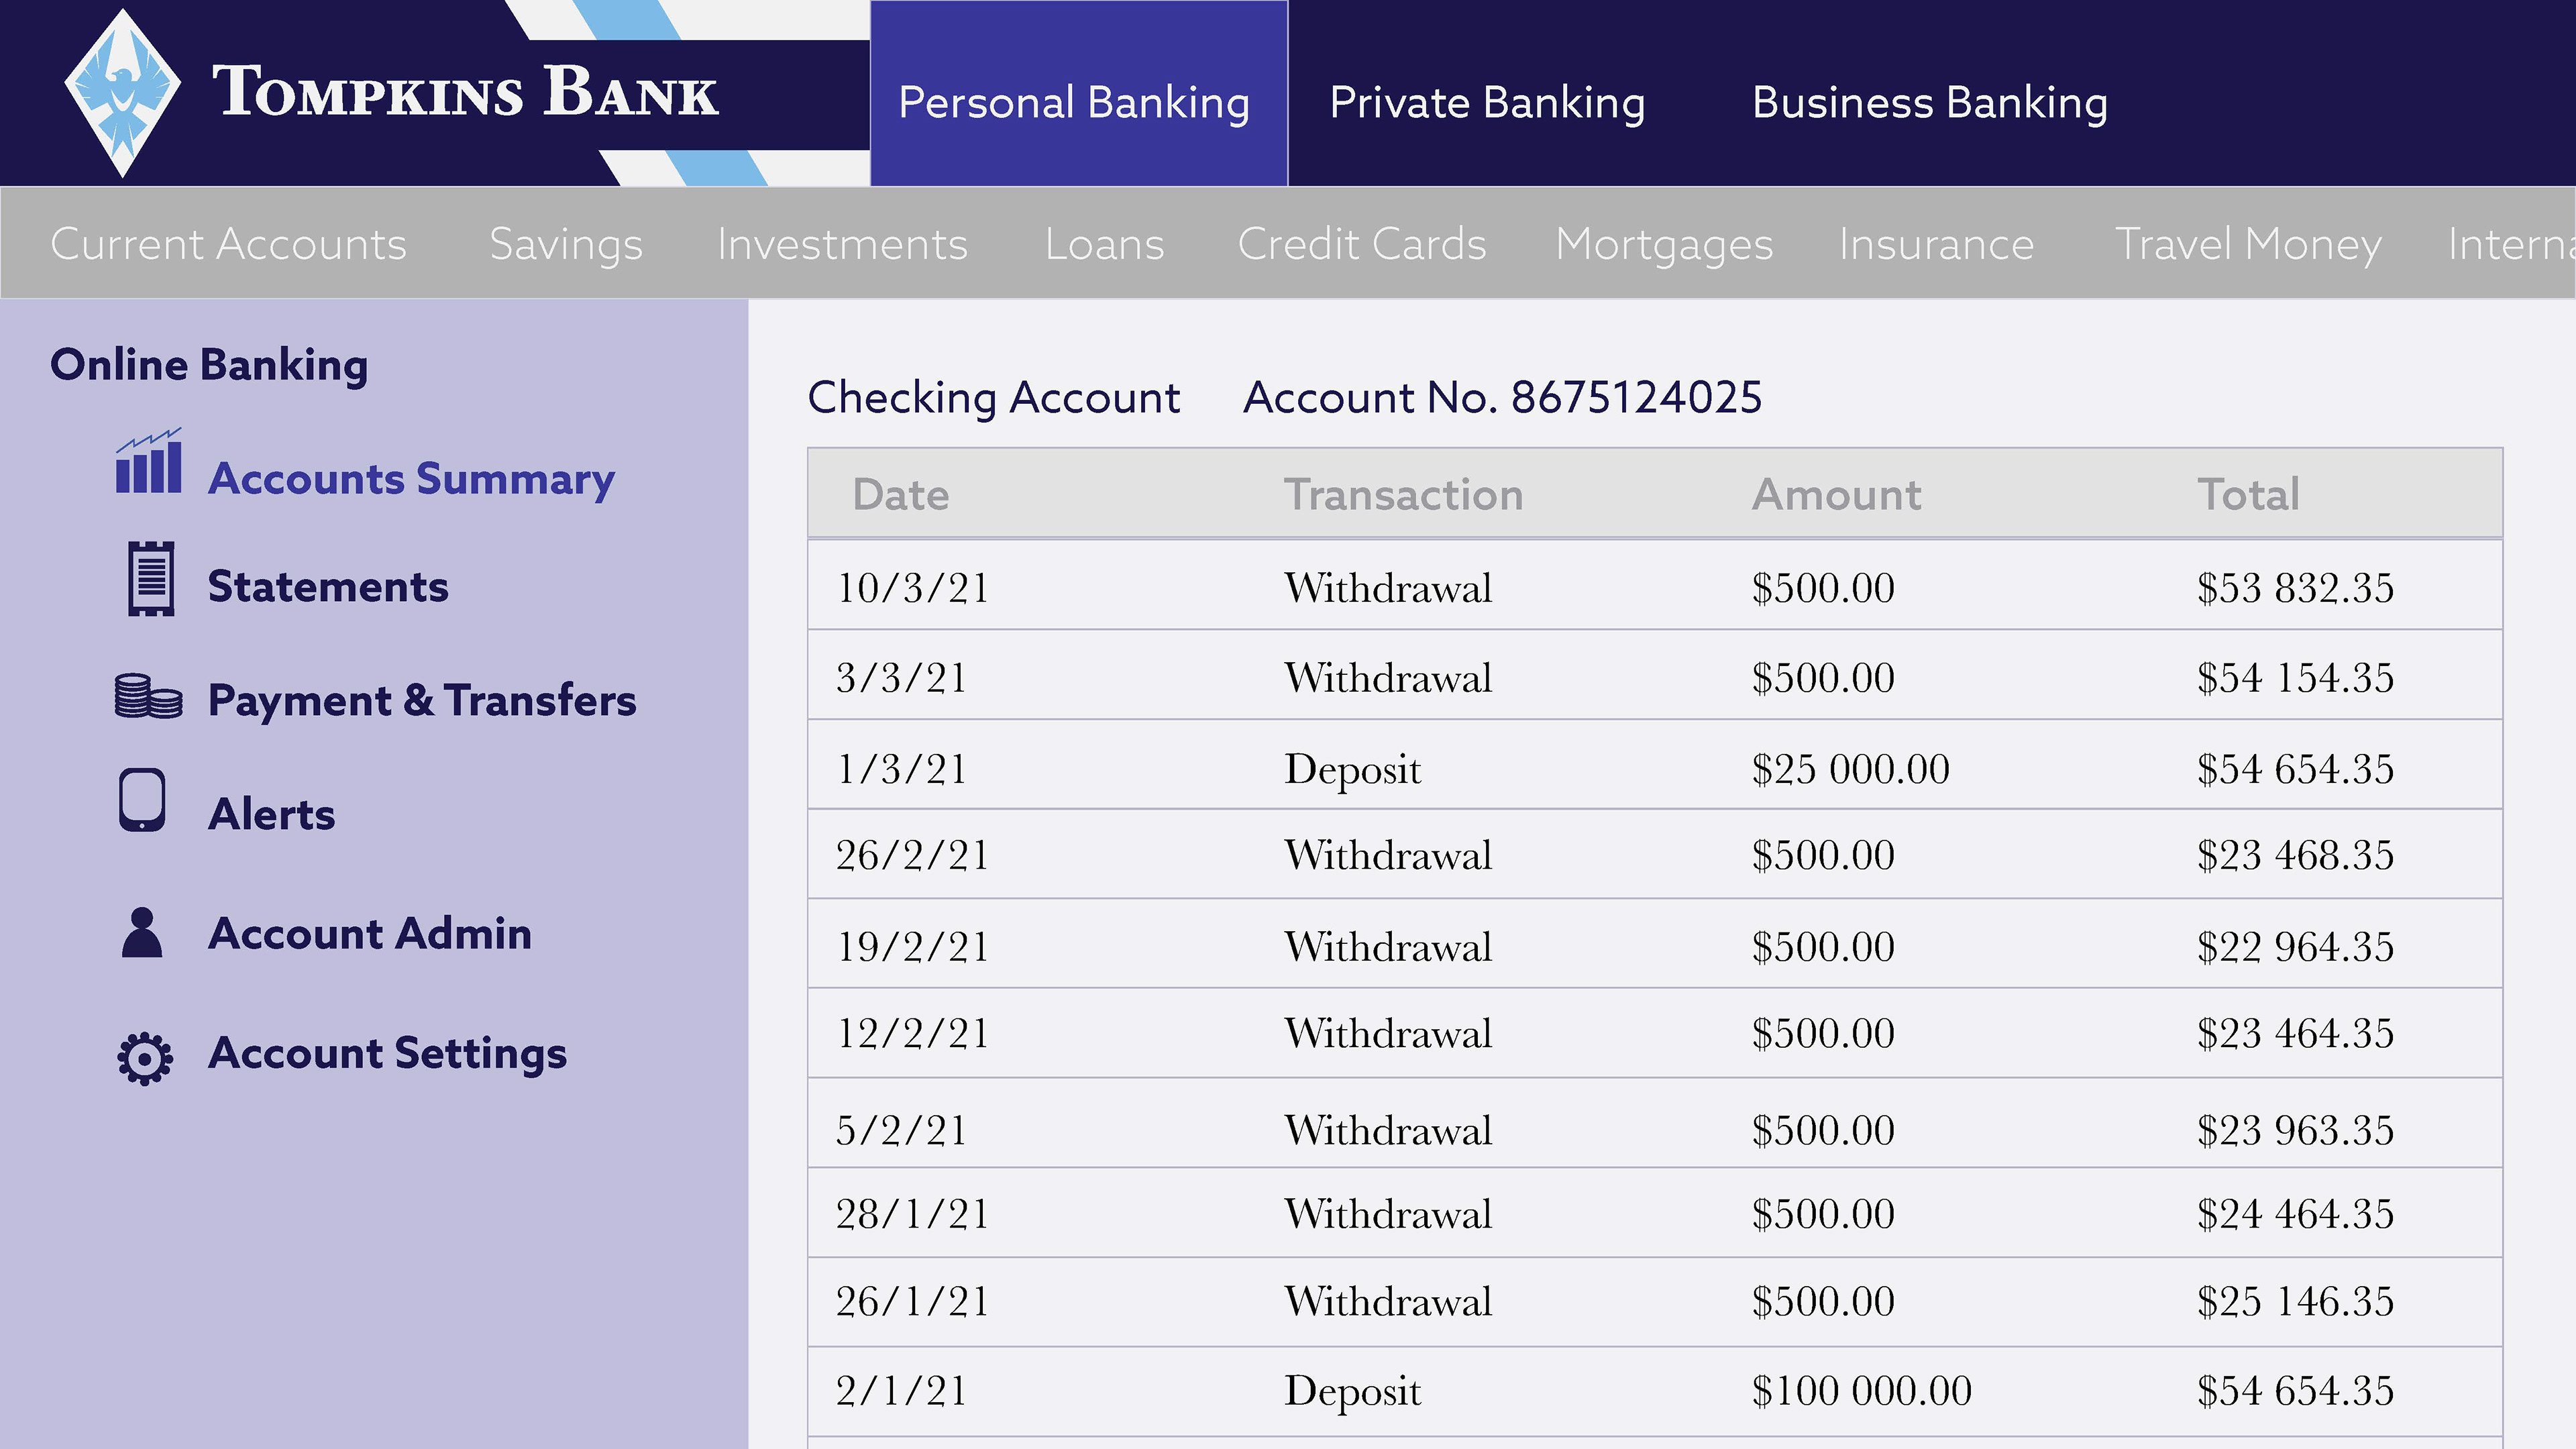Open the Statements sidebar link
The image size is (2576, 1449).
[328, 586]
